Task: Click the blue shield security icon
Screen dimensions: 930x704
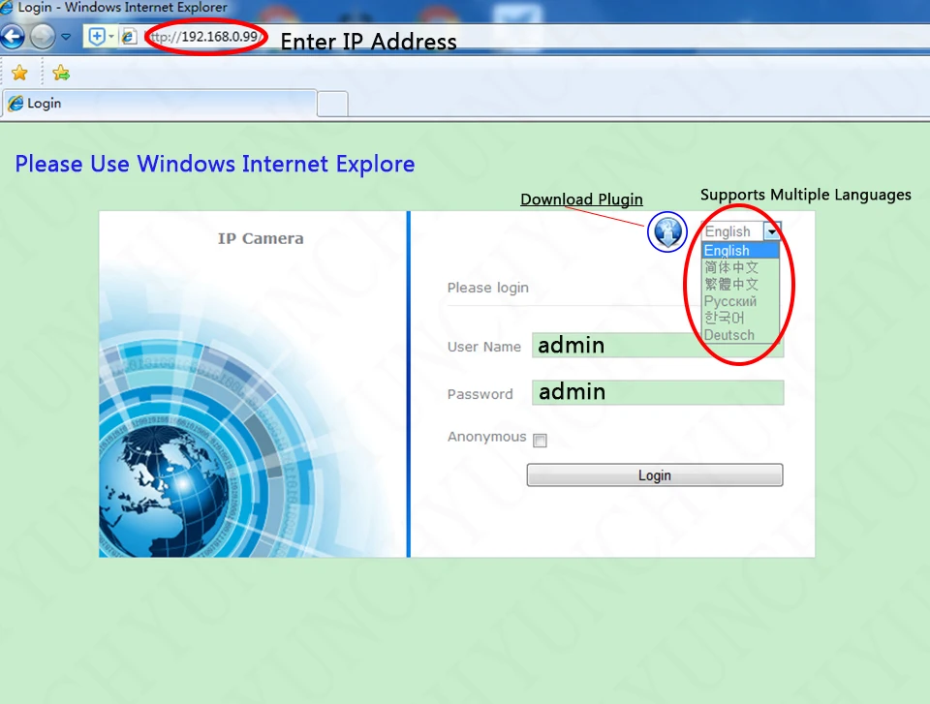Action: tap(97, 37)
